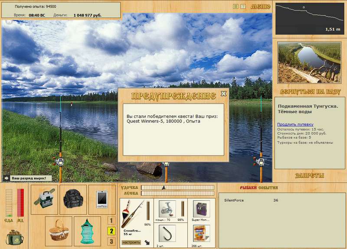The width and height of the screenshot is (347, 249).
Task: Select rod slot 3
Action: [111, 242]
